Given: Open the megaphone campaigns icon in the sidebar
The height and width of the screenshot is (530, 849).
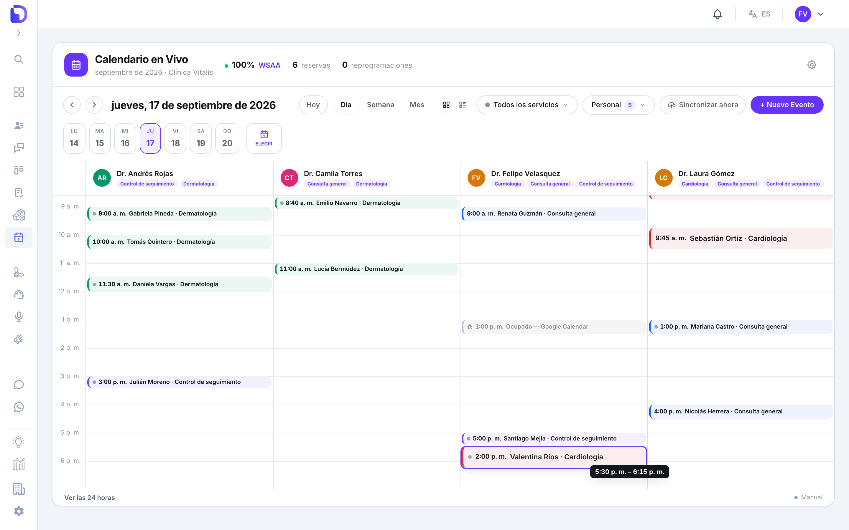Looking at the screenshot, I should [19, 339].
